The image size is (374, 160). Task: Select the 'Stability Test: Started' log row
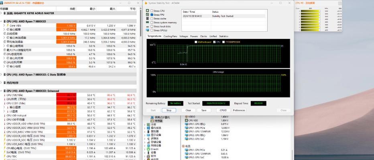pos(224,16)
